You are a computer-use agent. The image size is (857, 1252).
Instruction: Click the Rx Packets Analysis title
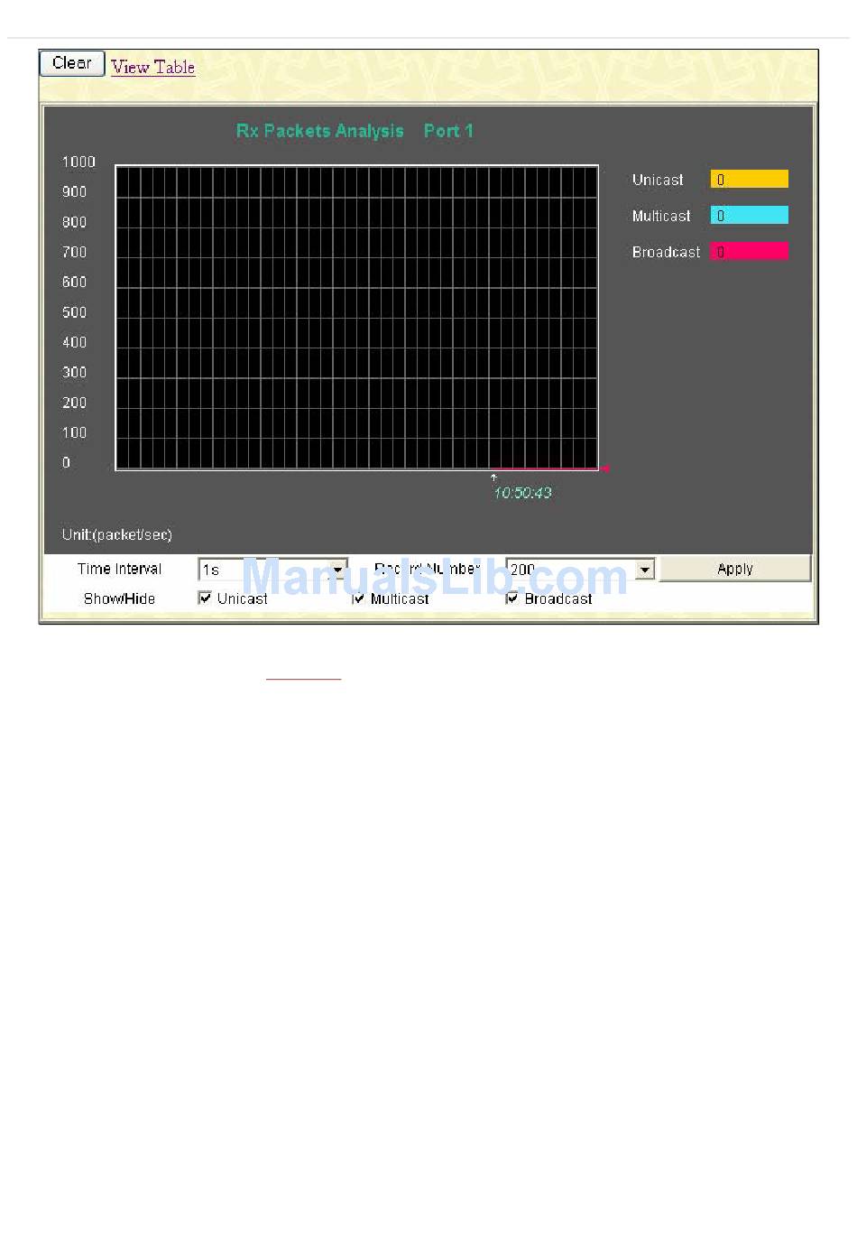coord(319,131)
